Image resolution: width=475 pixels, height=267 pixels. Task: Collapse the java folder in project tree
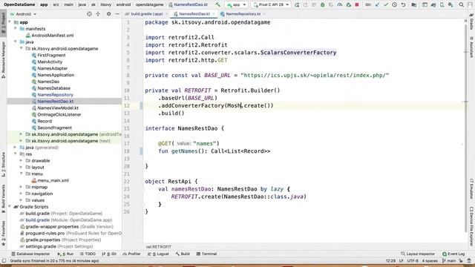tap(15, 42)
